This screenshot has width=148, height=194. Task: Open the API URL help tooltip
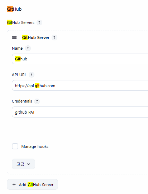(x=32, y=75)
